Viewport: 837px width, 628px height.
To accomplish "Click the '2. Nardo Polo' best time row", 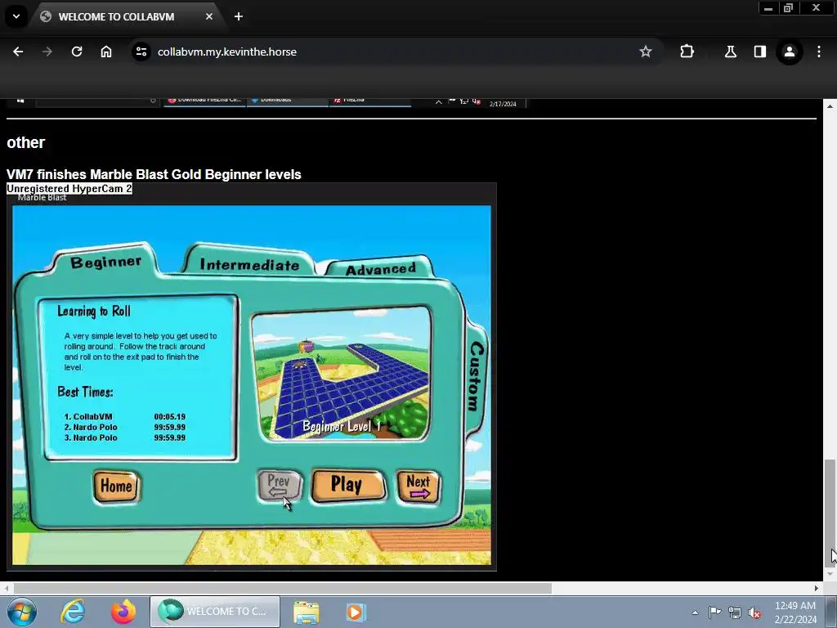I will (x=125, y=427).
